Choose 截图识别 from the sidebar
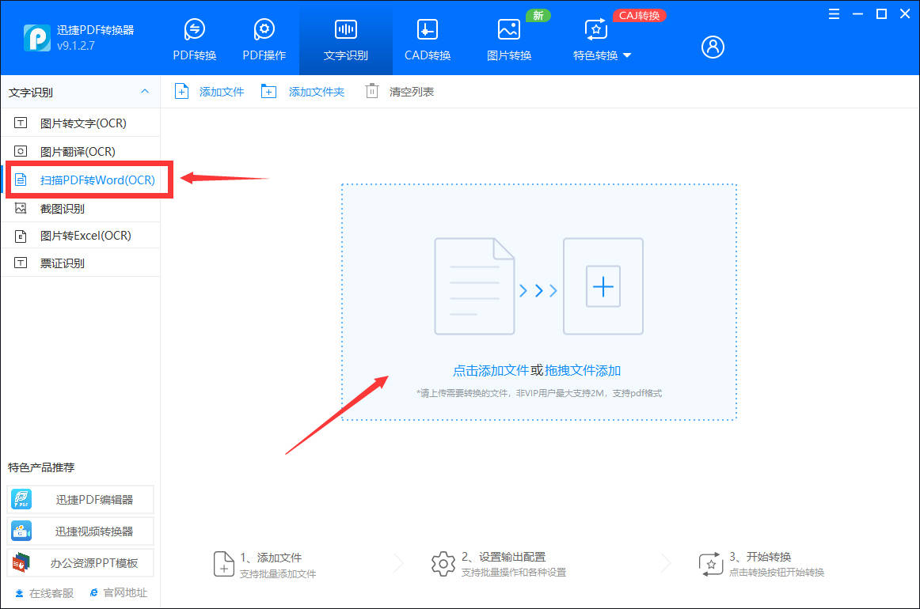The height and width of the screenshot is (609, 920). coord(63,209)
